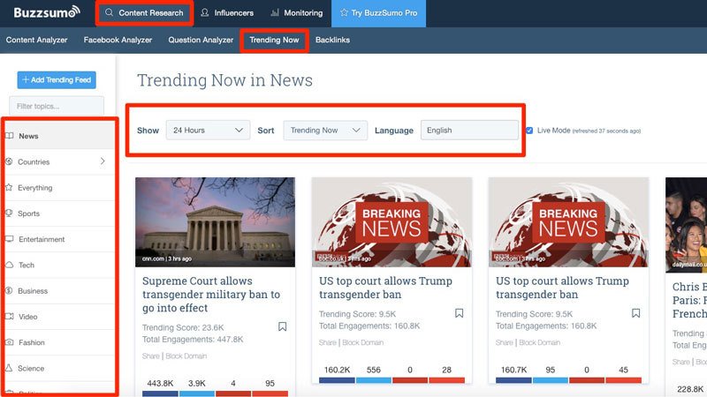Click the Science flask icon

pos(9,368)
